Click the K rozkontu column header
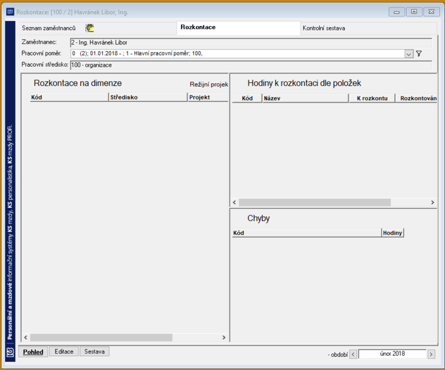This screenshot has height=370, width=445. point(372,98)
